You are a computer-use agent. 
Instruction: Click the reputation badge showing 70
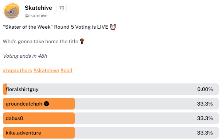click(62, 8)
